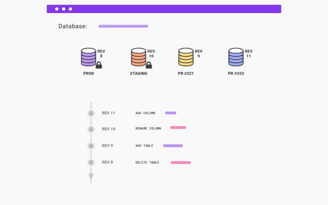Click the REV 10 timeline node
The image size is (328, 205).
pyautogui.click(x=91, y=129)
